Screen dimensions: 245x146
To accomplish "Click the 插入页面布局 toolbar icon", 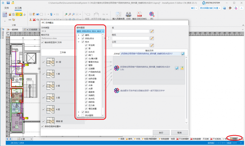I will point(118,14).
